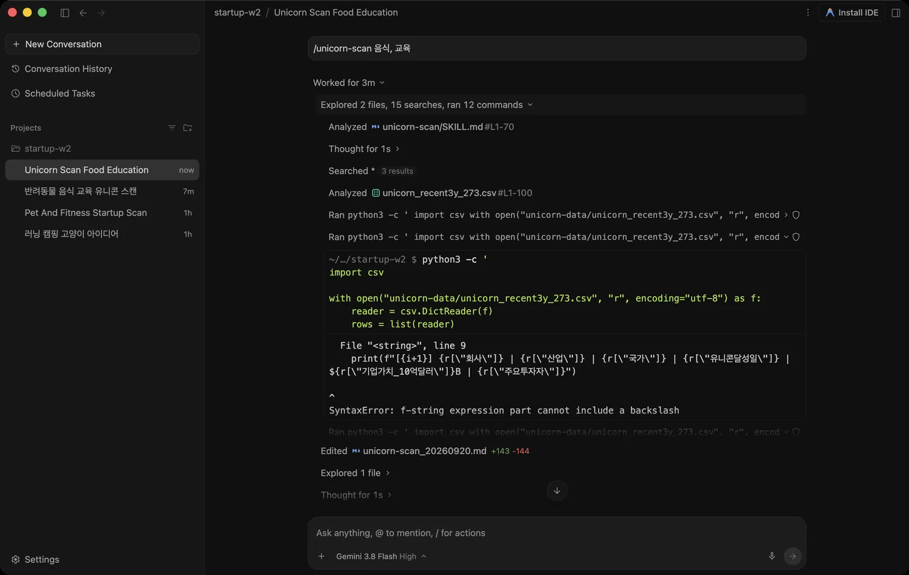Expand the first Thought for 1s

pyautogui.click(x=364, y=149)
